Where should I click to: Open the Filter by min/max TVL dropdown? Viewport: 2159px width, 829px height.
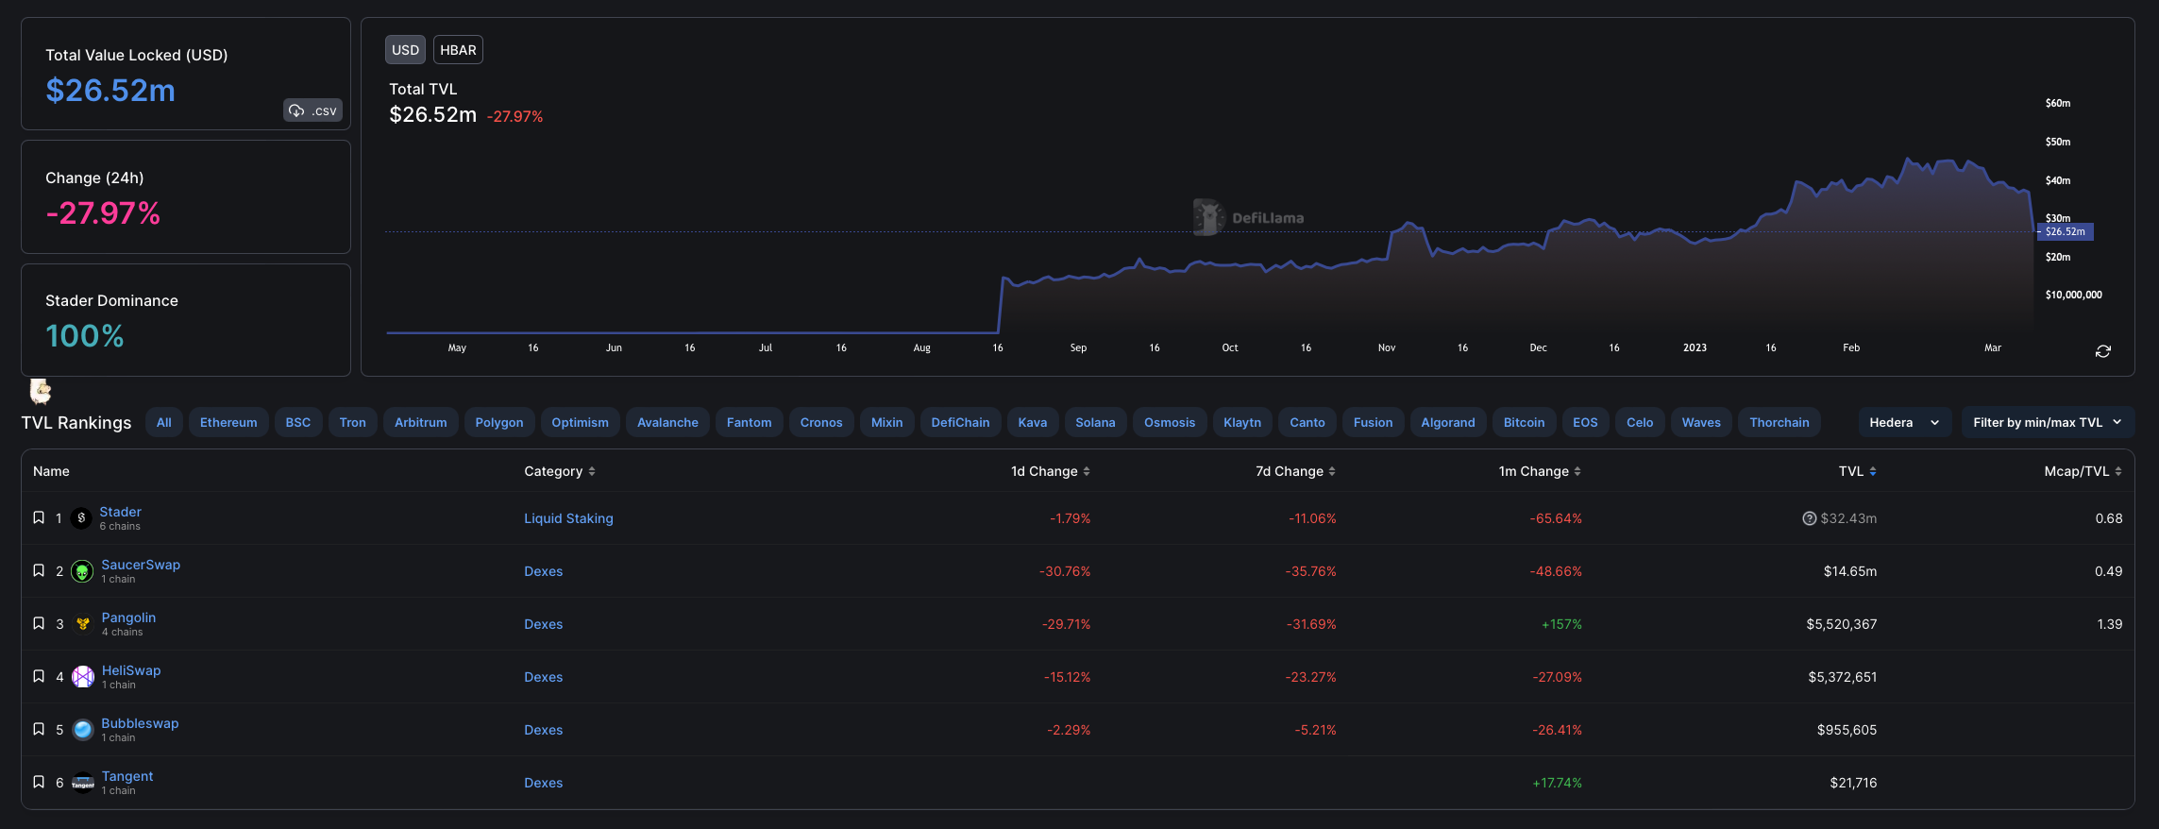point(2048,422)
